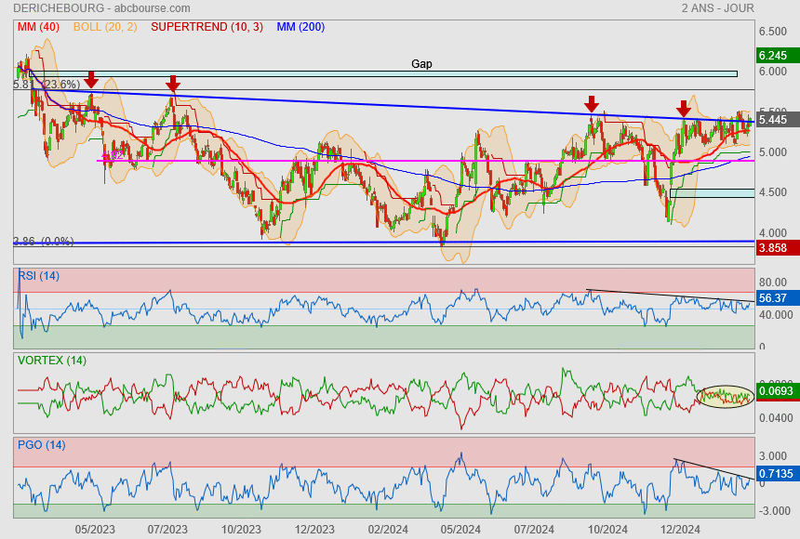Screen dimensions: 800x539
Task: Select the 0.0400 Vortex axis value
Action: [776, 418]
